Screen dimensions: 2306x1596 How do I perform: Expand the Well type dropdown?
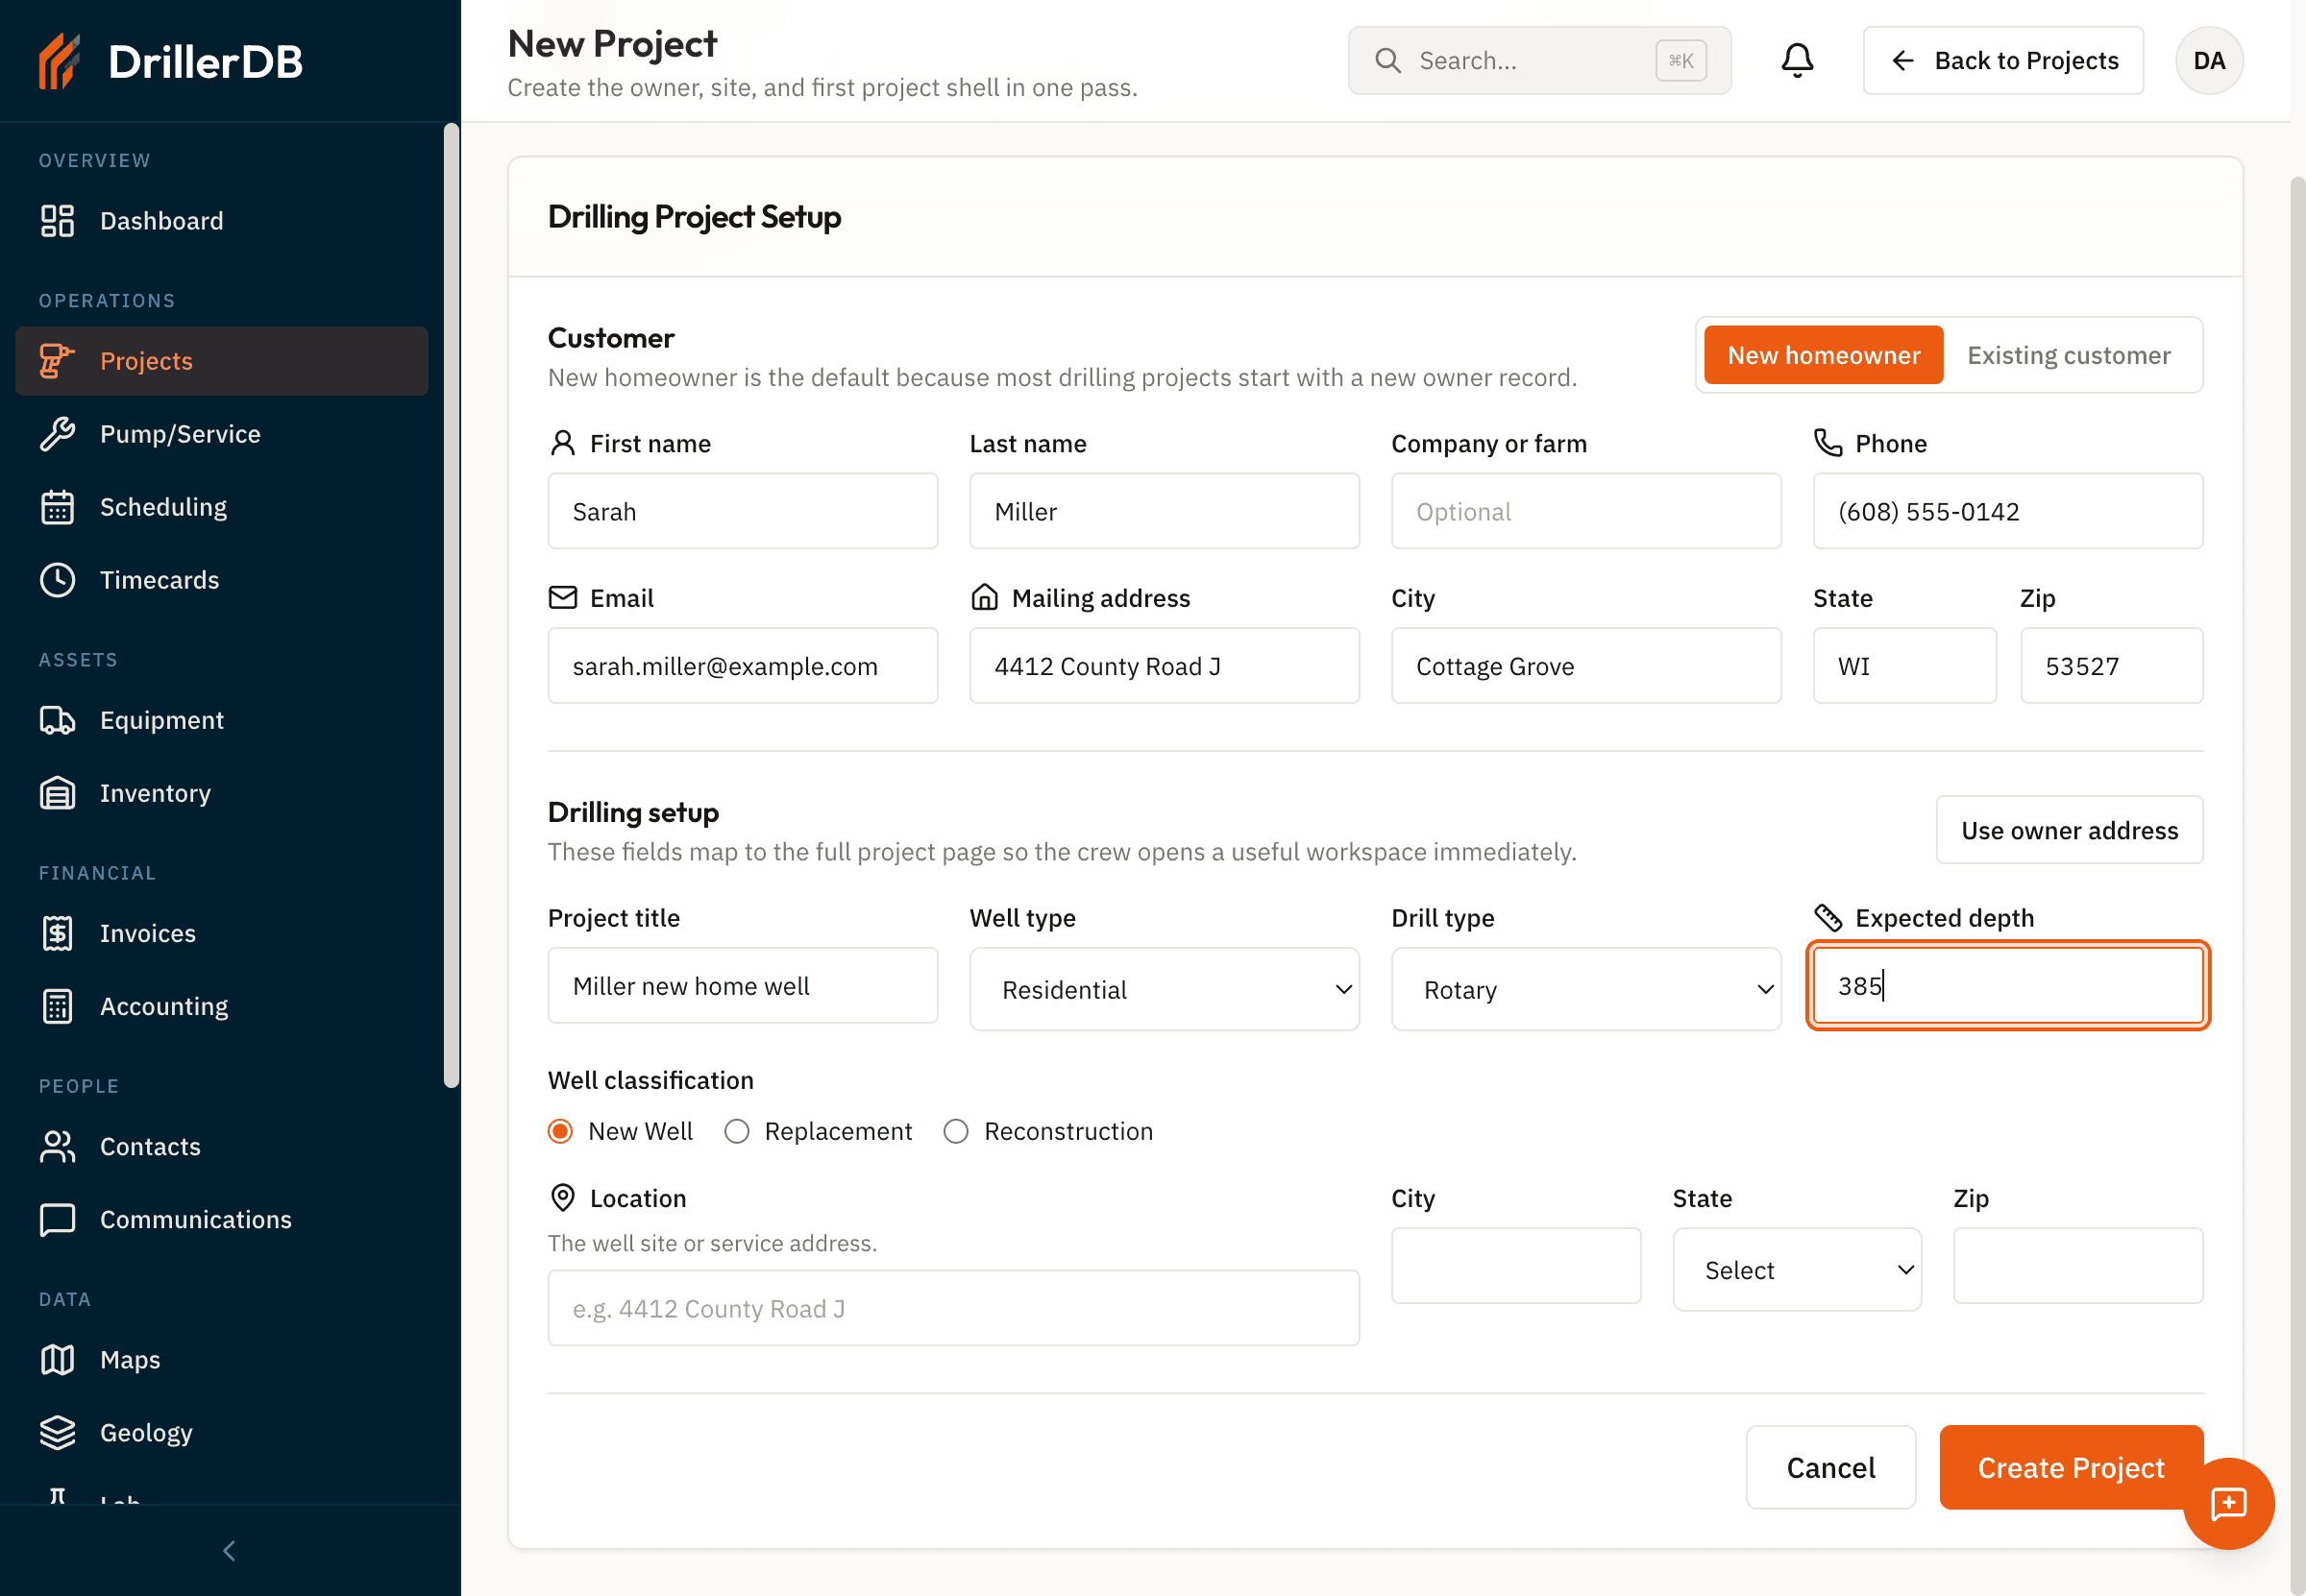[x=1164, y=989]
